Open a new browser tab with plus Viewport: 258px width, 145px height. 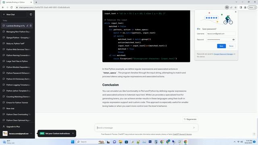36,2
